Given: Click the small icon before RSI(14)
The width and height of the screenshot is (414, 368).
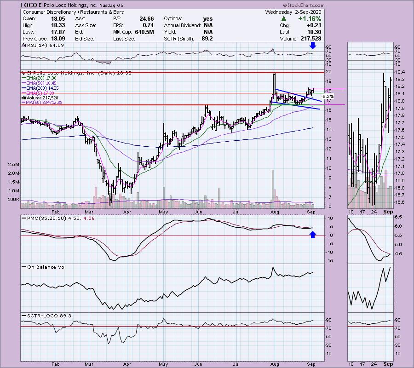Looking at the screenshot, I should (x=24, y=45).
